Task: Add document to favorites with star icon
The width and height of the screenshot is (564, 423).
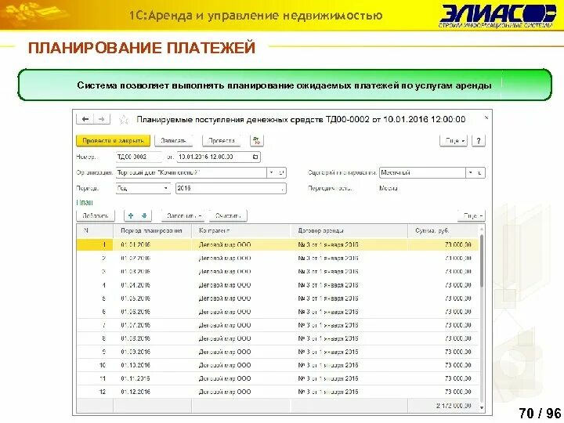Action: pos(124,119)
